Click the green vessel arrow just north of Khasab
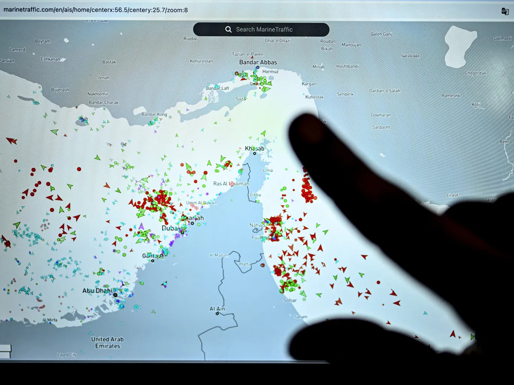514x385 pixels. [263, 133]
